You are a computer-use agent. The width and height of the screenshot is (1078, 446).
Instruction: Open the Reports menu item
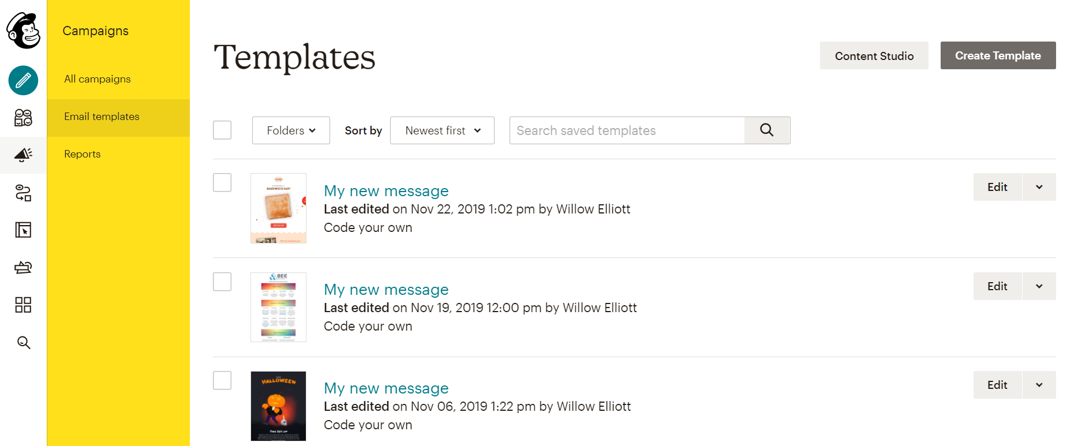pos(83,154)
